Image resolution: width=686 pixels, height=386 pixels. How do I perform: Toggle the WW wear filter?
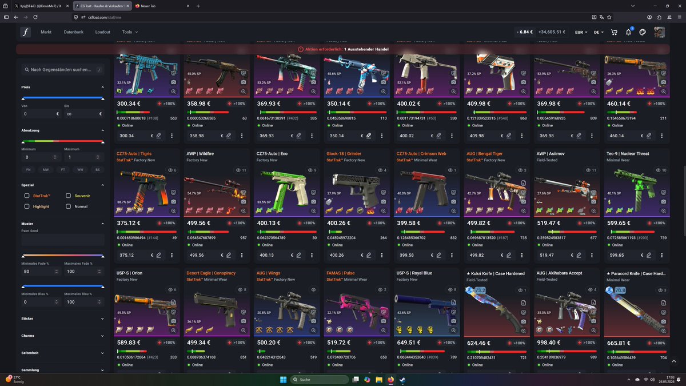pyautogui.click(x=80, y=170)
